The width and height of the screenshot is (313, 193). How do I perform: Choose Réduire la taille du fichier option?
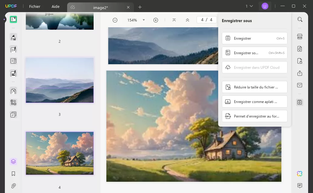click(x=254, y=87)
